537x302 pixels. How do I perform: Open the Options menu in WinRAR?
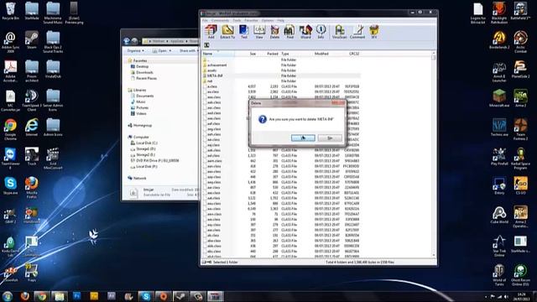(x=268, y=20)
